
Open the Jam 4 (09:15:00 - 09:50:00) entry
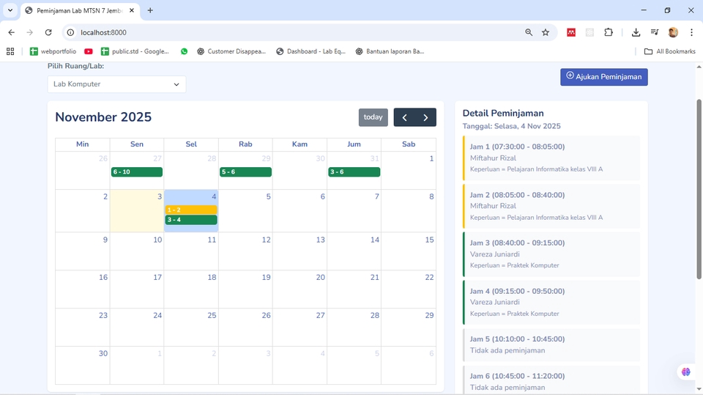(x=551, y=302)
